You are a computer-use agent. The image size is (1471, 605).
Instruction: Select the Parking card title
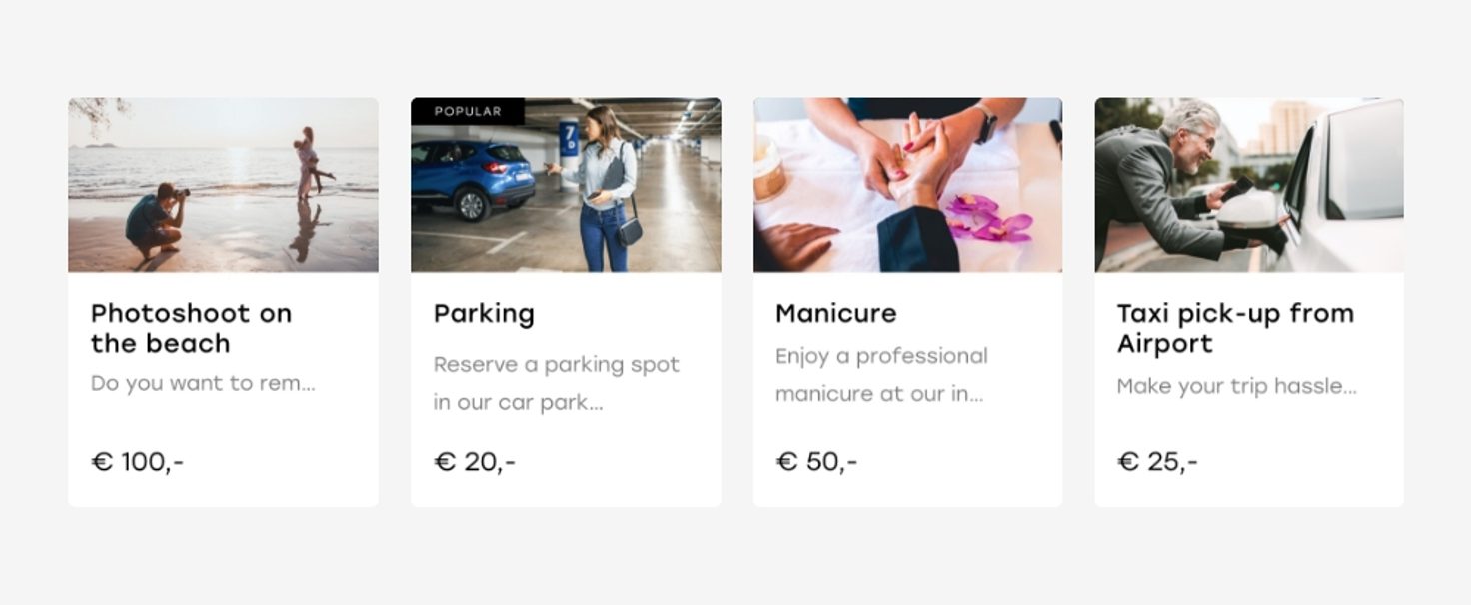click(x=484, y=314)
